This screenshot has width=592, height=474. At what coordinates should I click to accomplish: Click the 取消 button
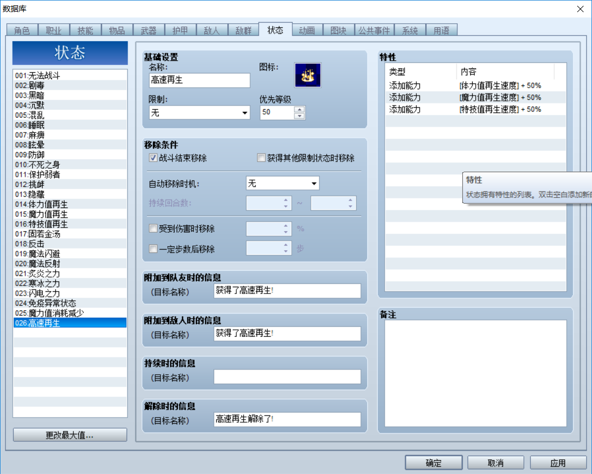pos(496,463)
